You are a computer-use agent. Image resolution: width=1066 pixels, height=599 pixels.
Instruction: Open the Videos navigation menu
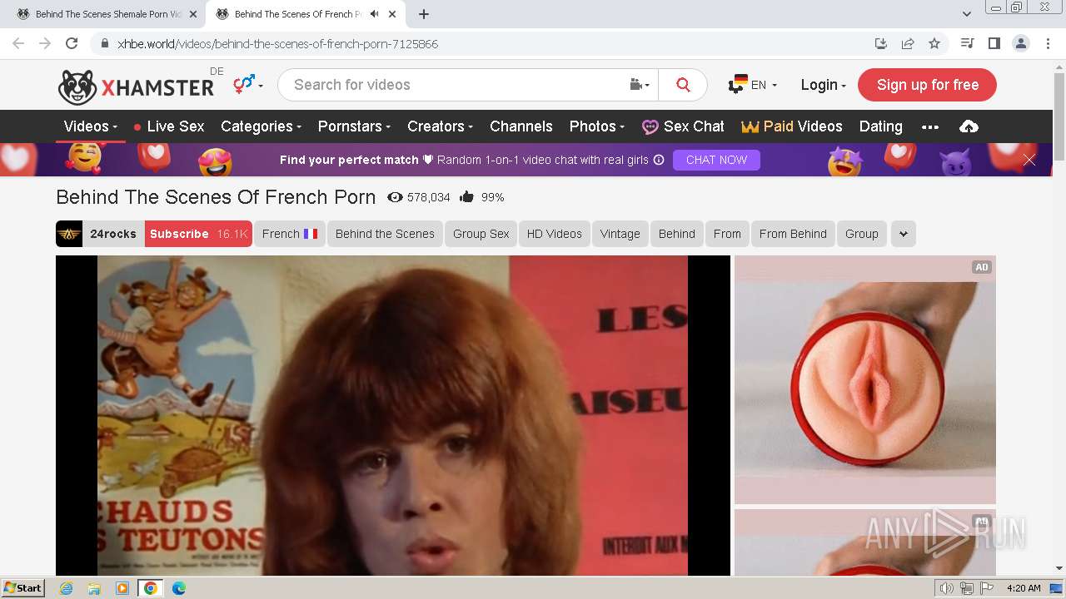[x=91, y=126]
